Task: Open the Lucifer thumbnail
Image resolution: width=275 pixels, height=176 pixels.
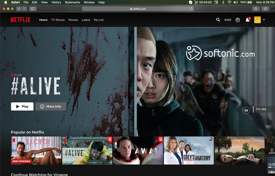Action: [36, 150]
